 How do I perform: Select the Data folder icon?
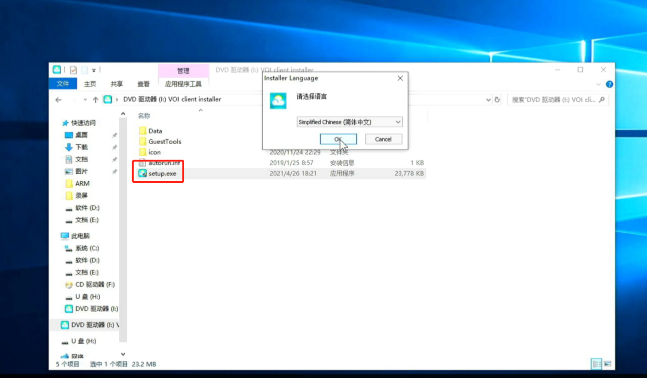point(143,131)
